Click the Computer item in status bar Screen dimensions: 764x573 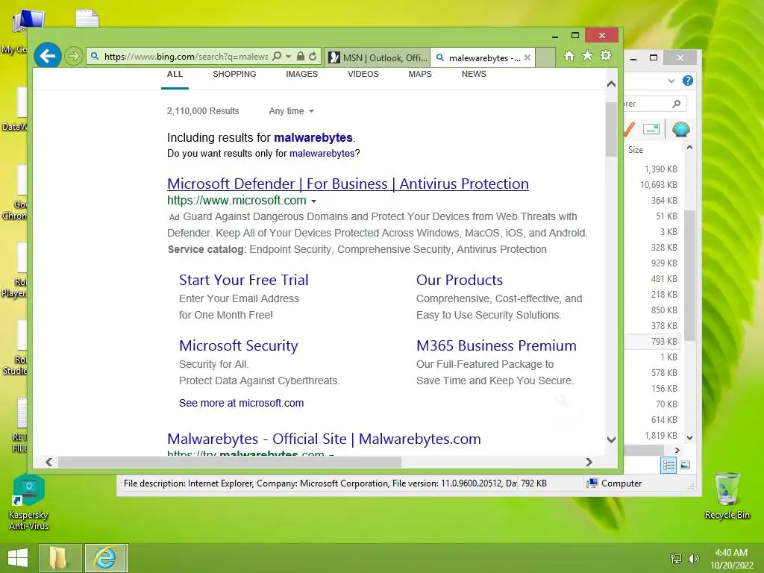(x=614, y=483)
